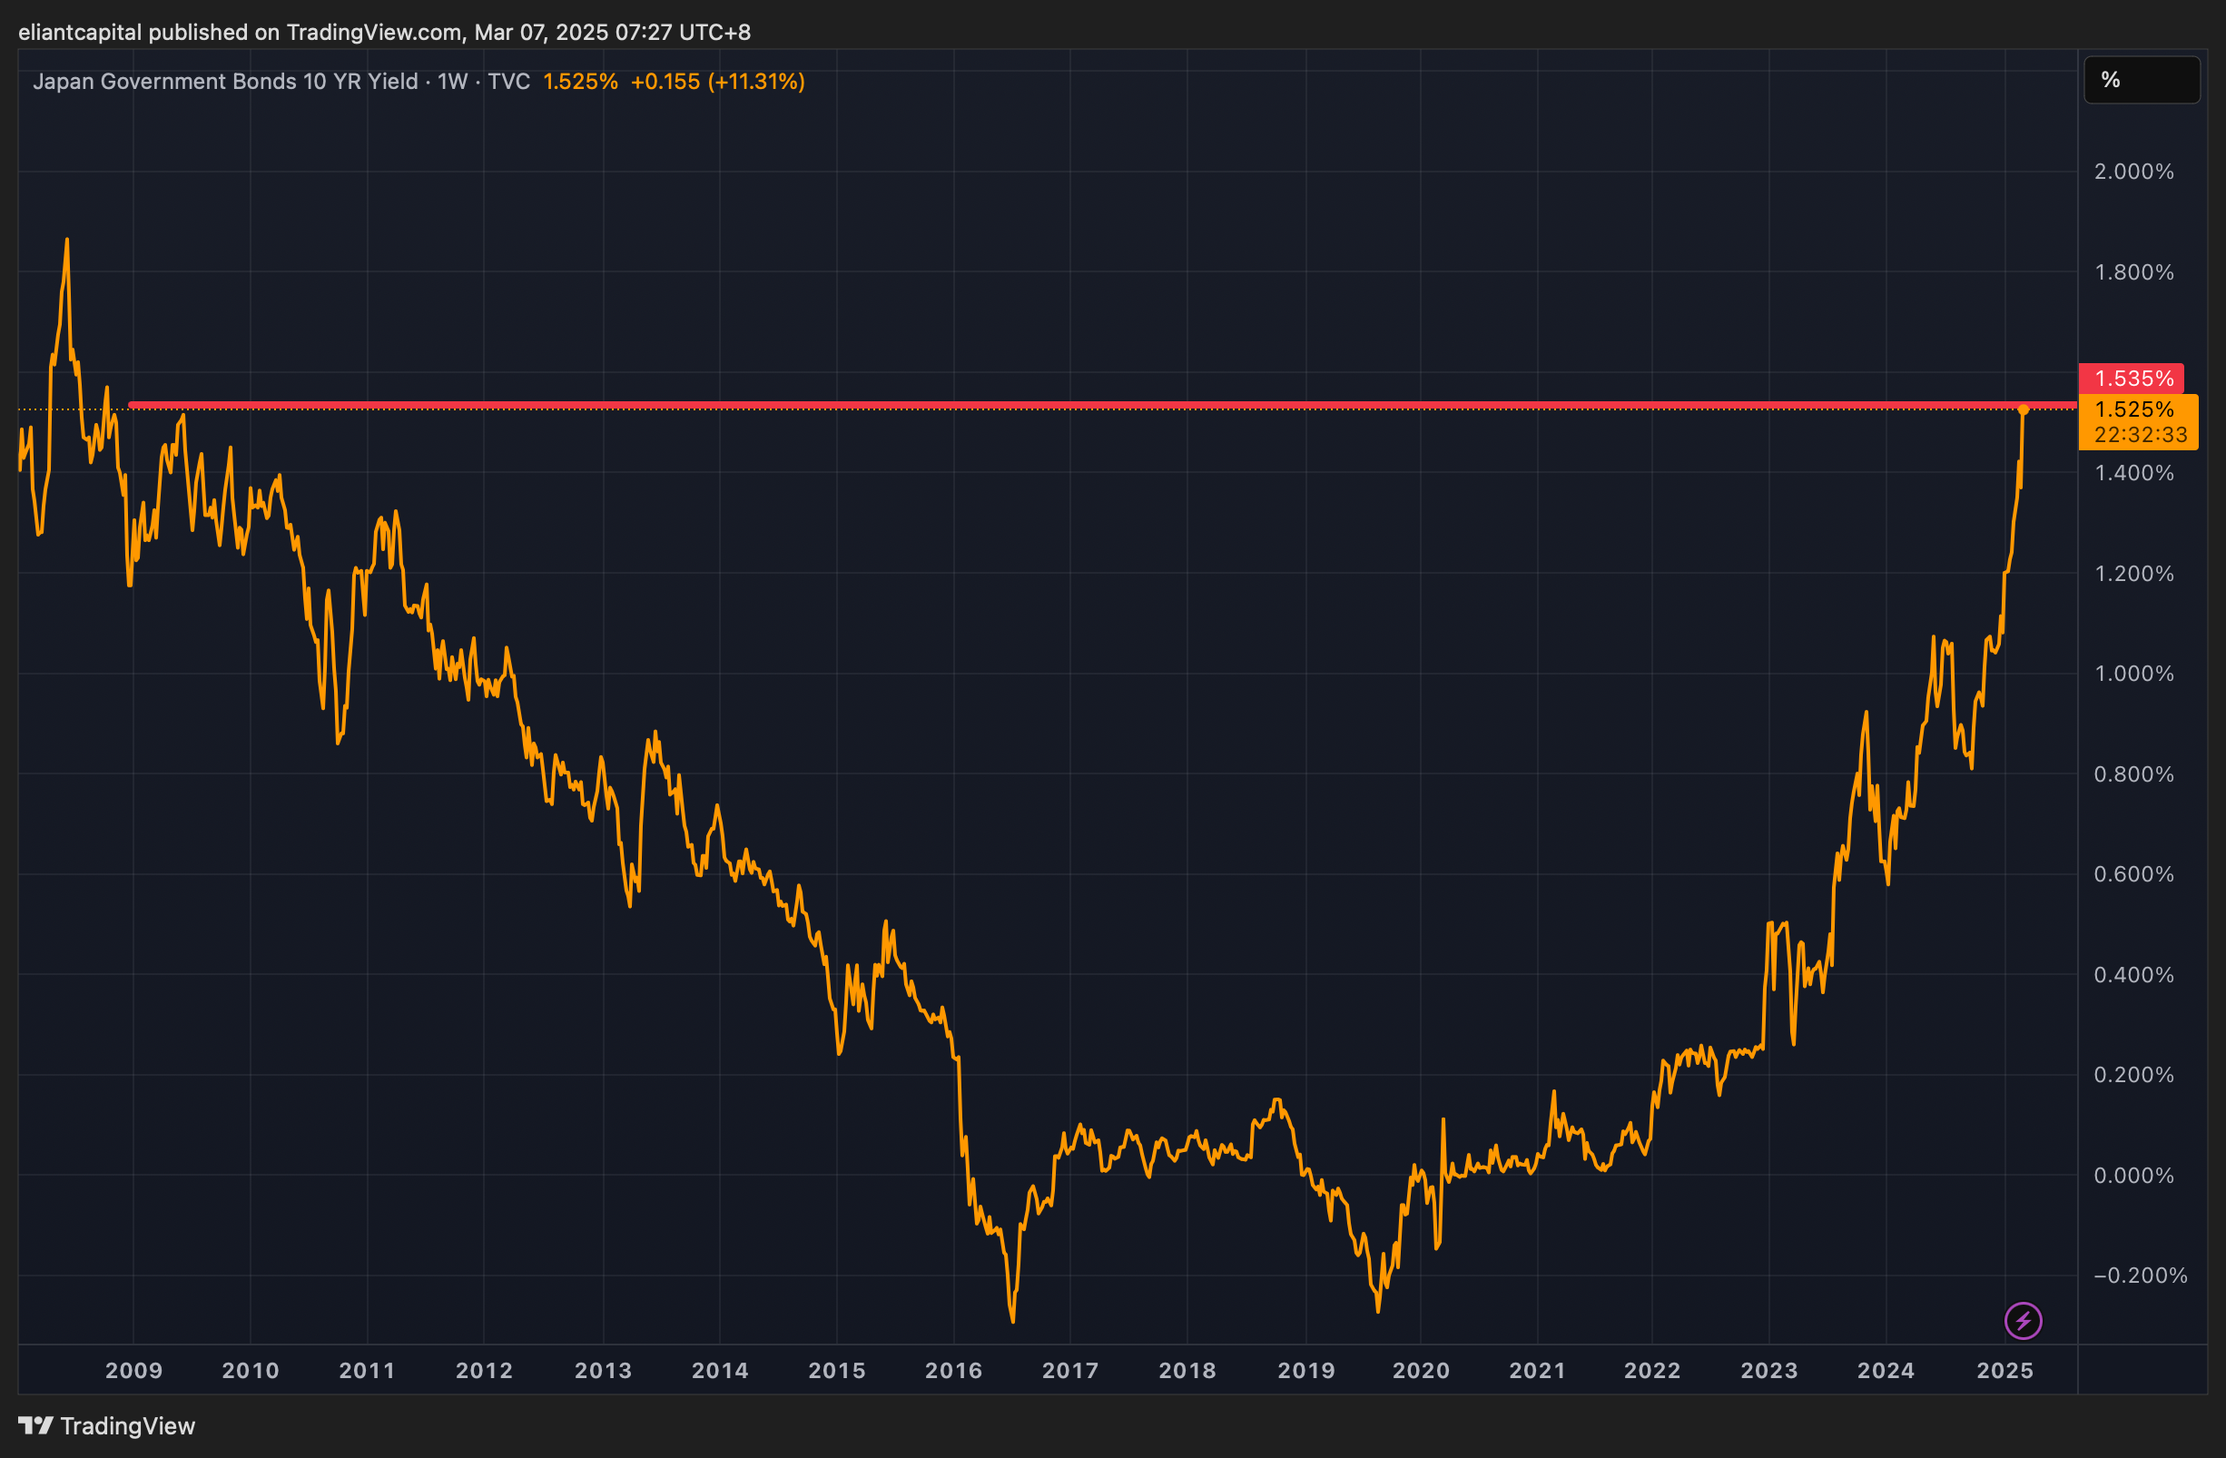This screenshot has height=1458, width=2226.
Task: Click the Japan Government Bonds 10 YR Yield title
Action: click(x=224, y=82)
